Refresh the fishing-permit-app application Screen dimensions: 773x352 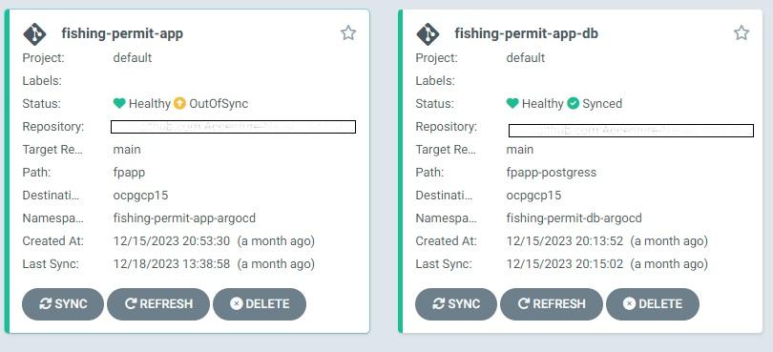(x=158, y=303)
